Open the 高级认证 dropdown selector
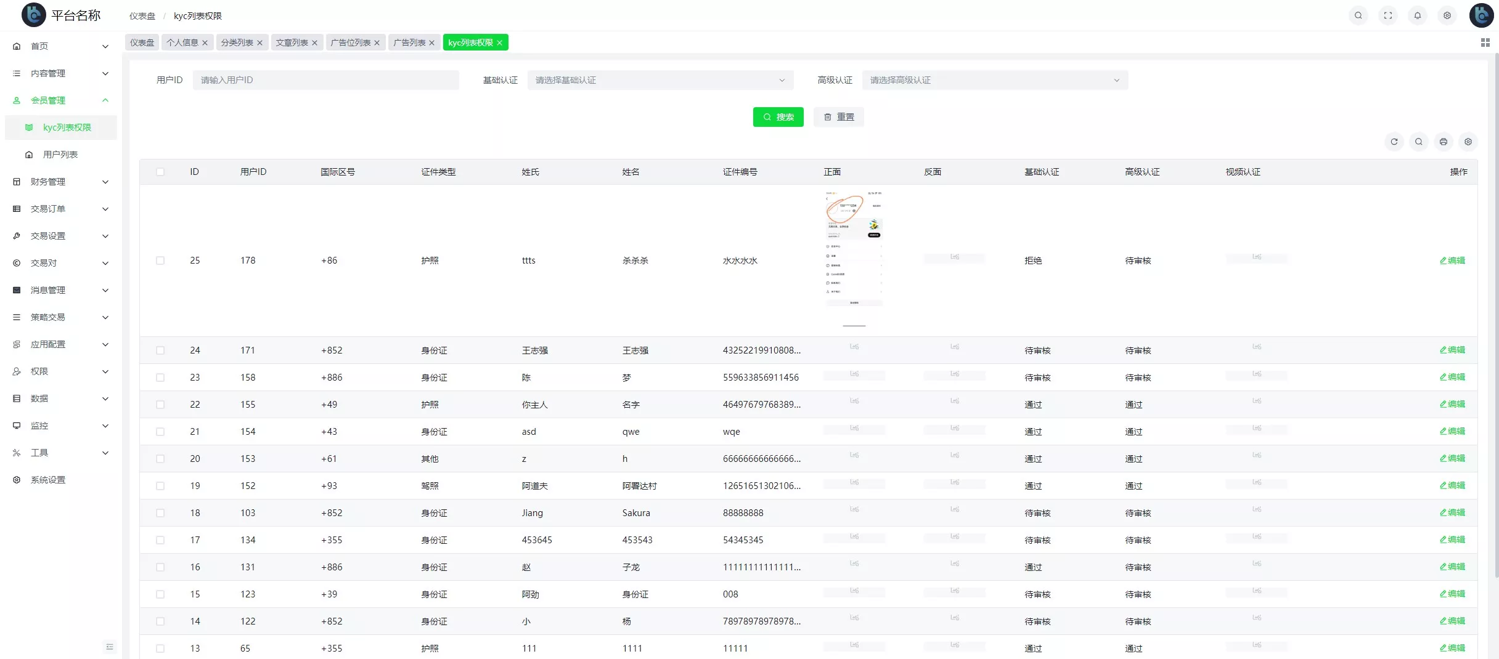Image resolution: width=1499 pixels, height=659 pixels. click(x=994, y=80)
